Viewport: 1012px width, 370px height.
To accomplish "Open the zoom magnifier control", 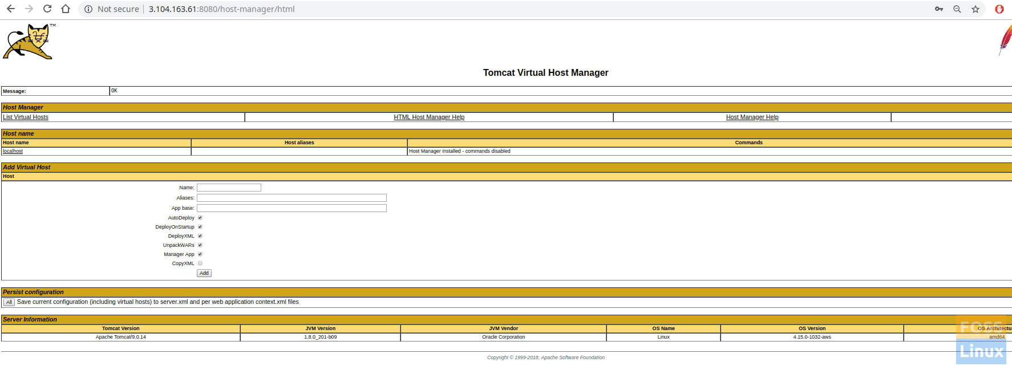I will point(957,9).
